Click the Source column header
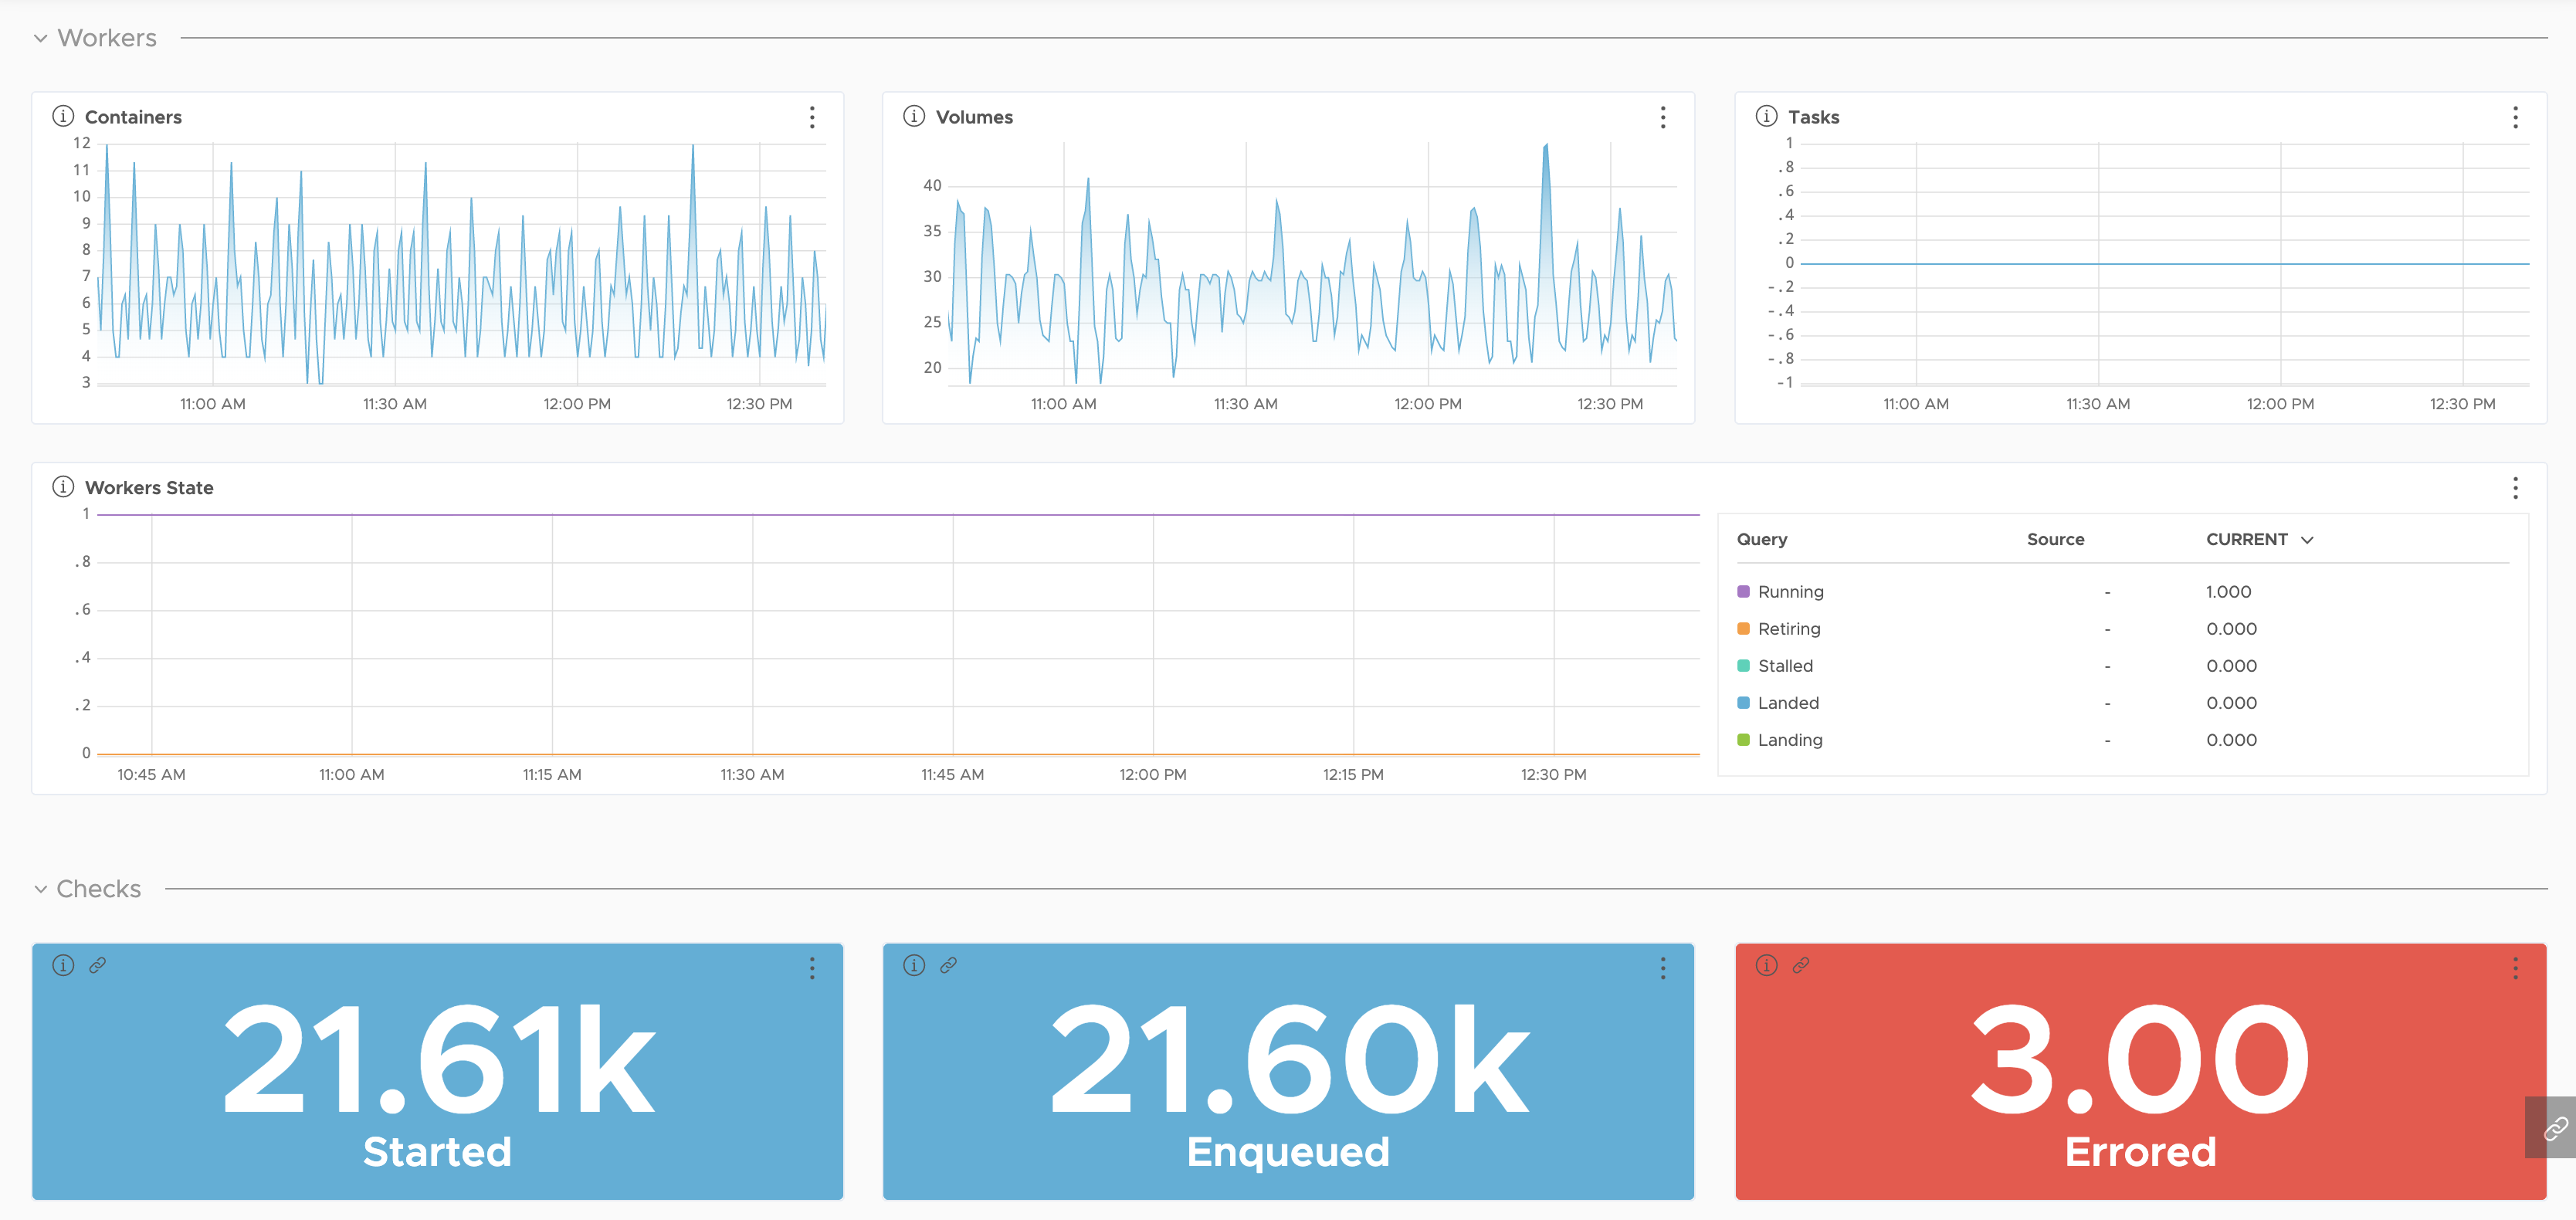Image resolution: width=2576 pixels, height=1220 pixels. point(2055,540)
